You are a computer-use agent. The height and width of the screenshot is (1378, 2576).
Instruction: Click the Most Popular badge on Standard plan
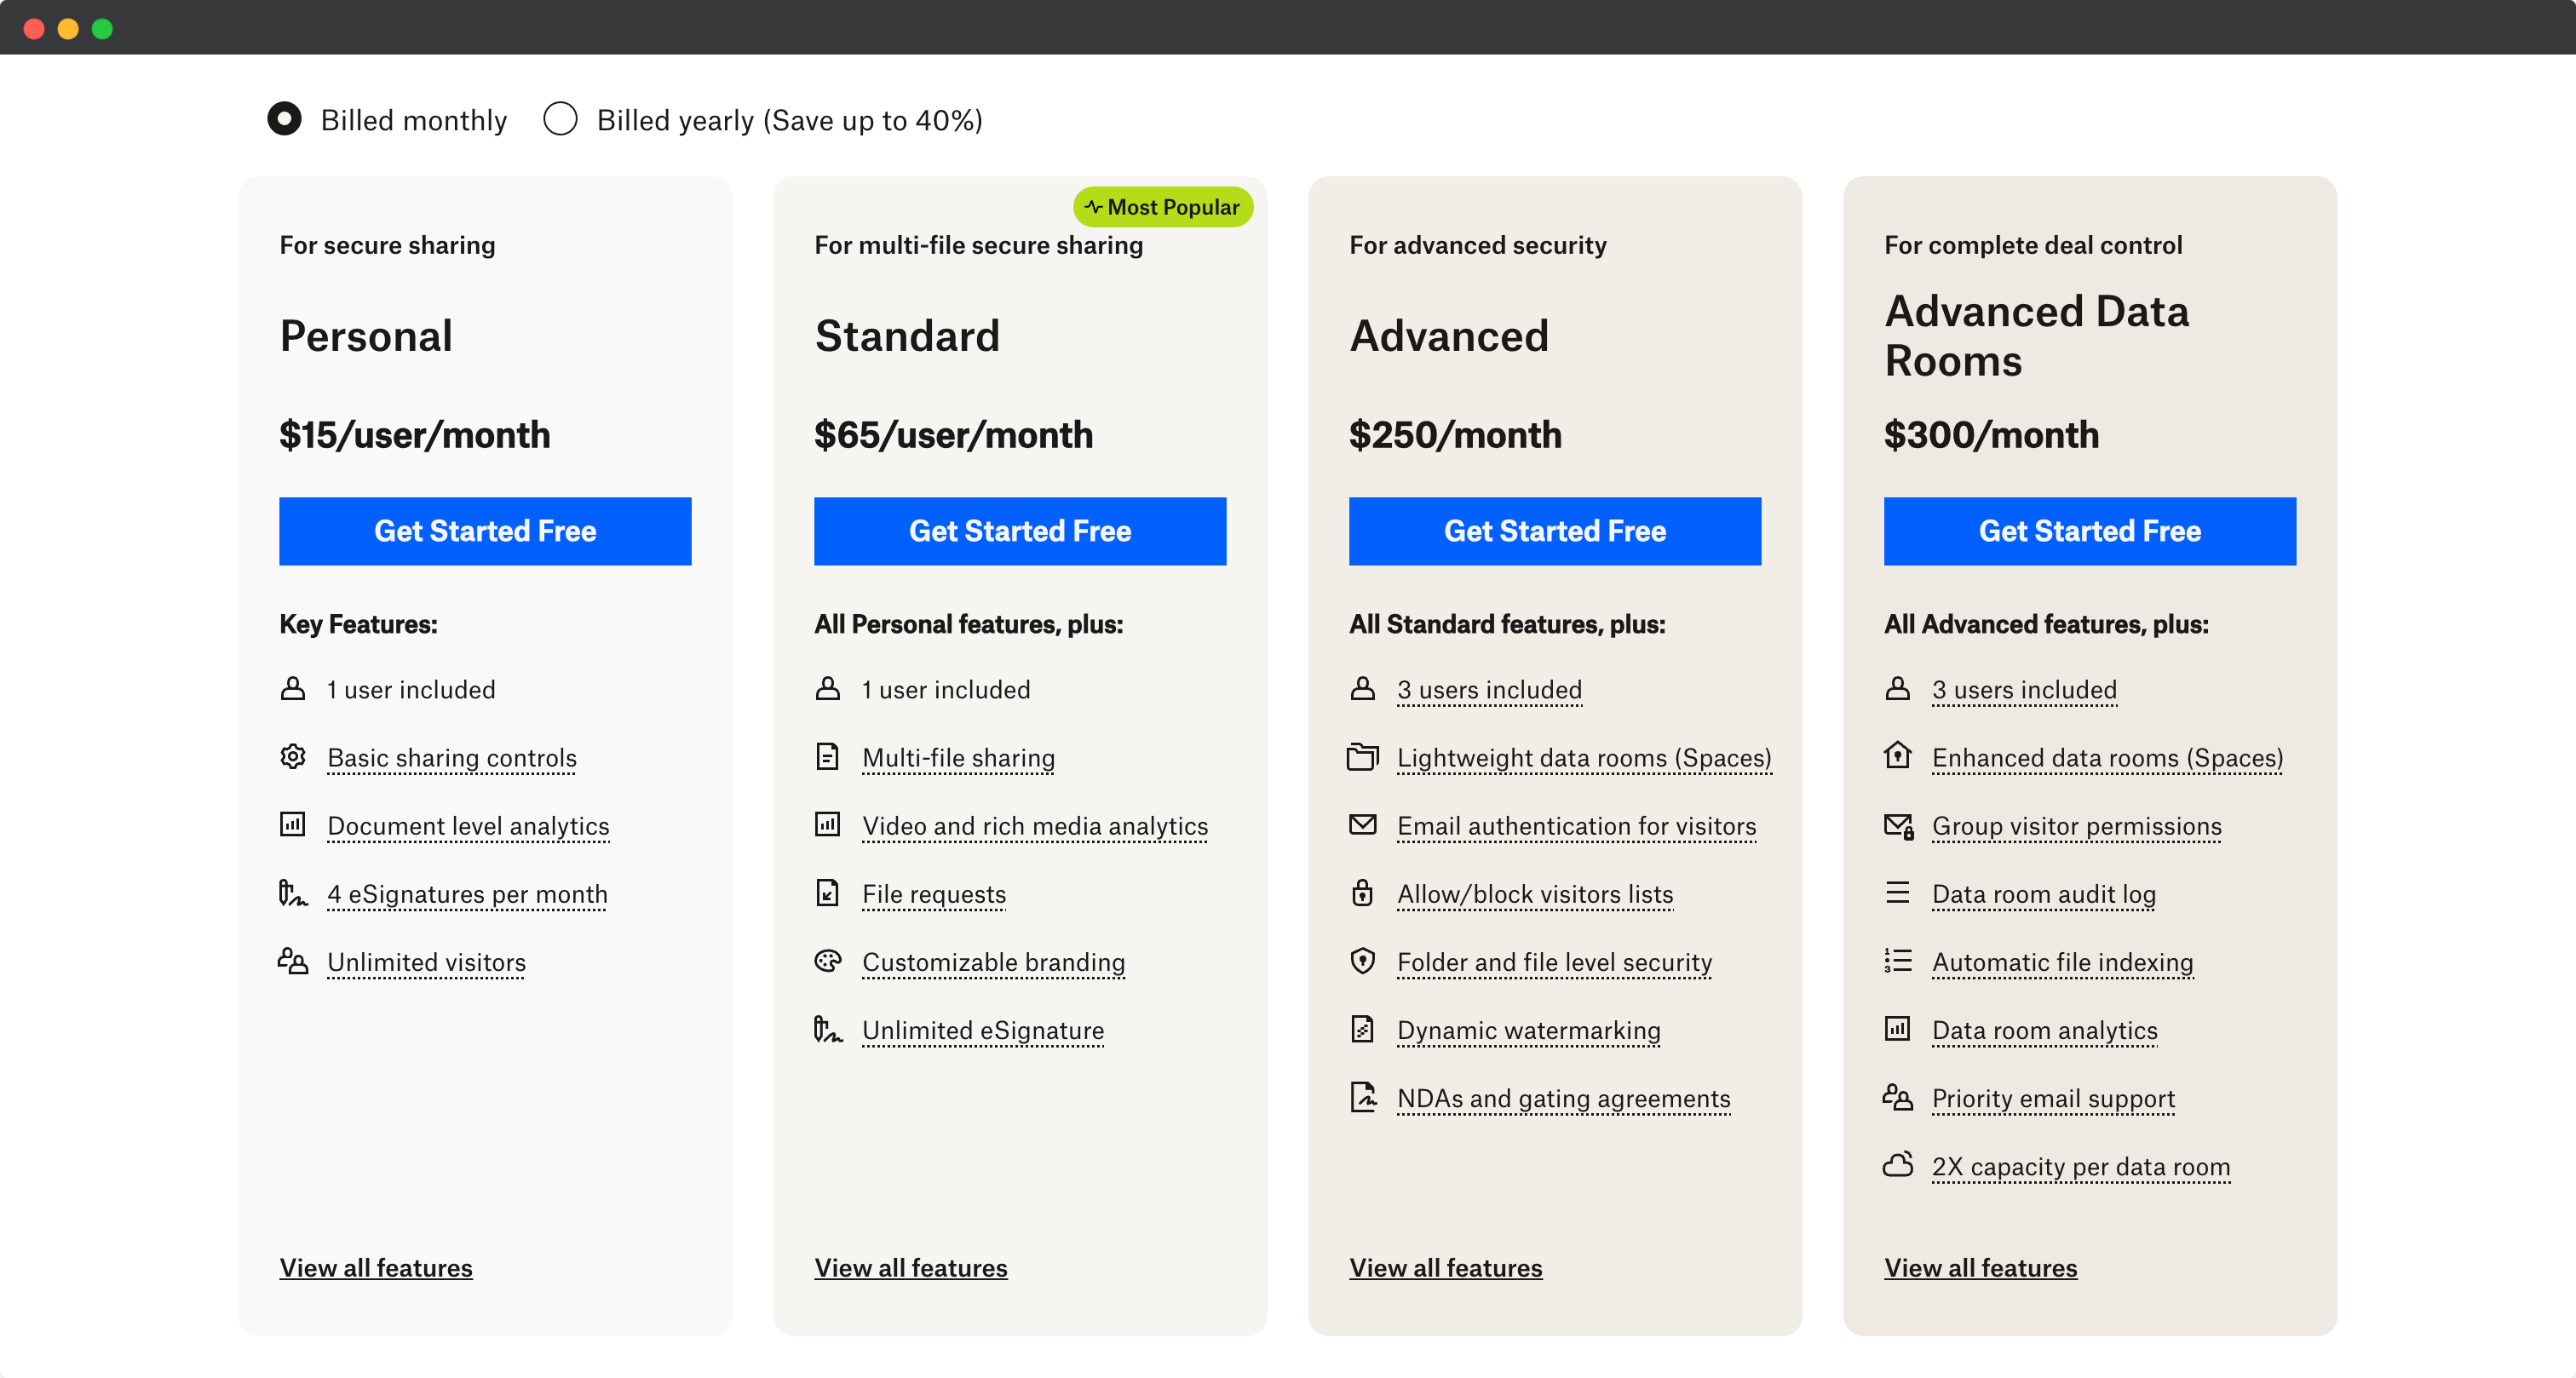[x=1163, y=207]
